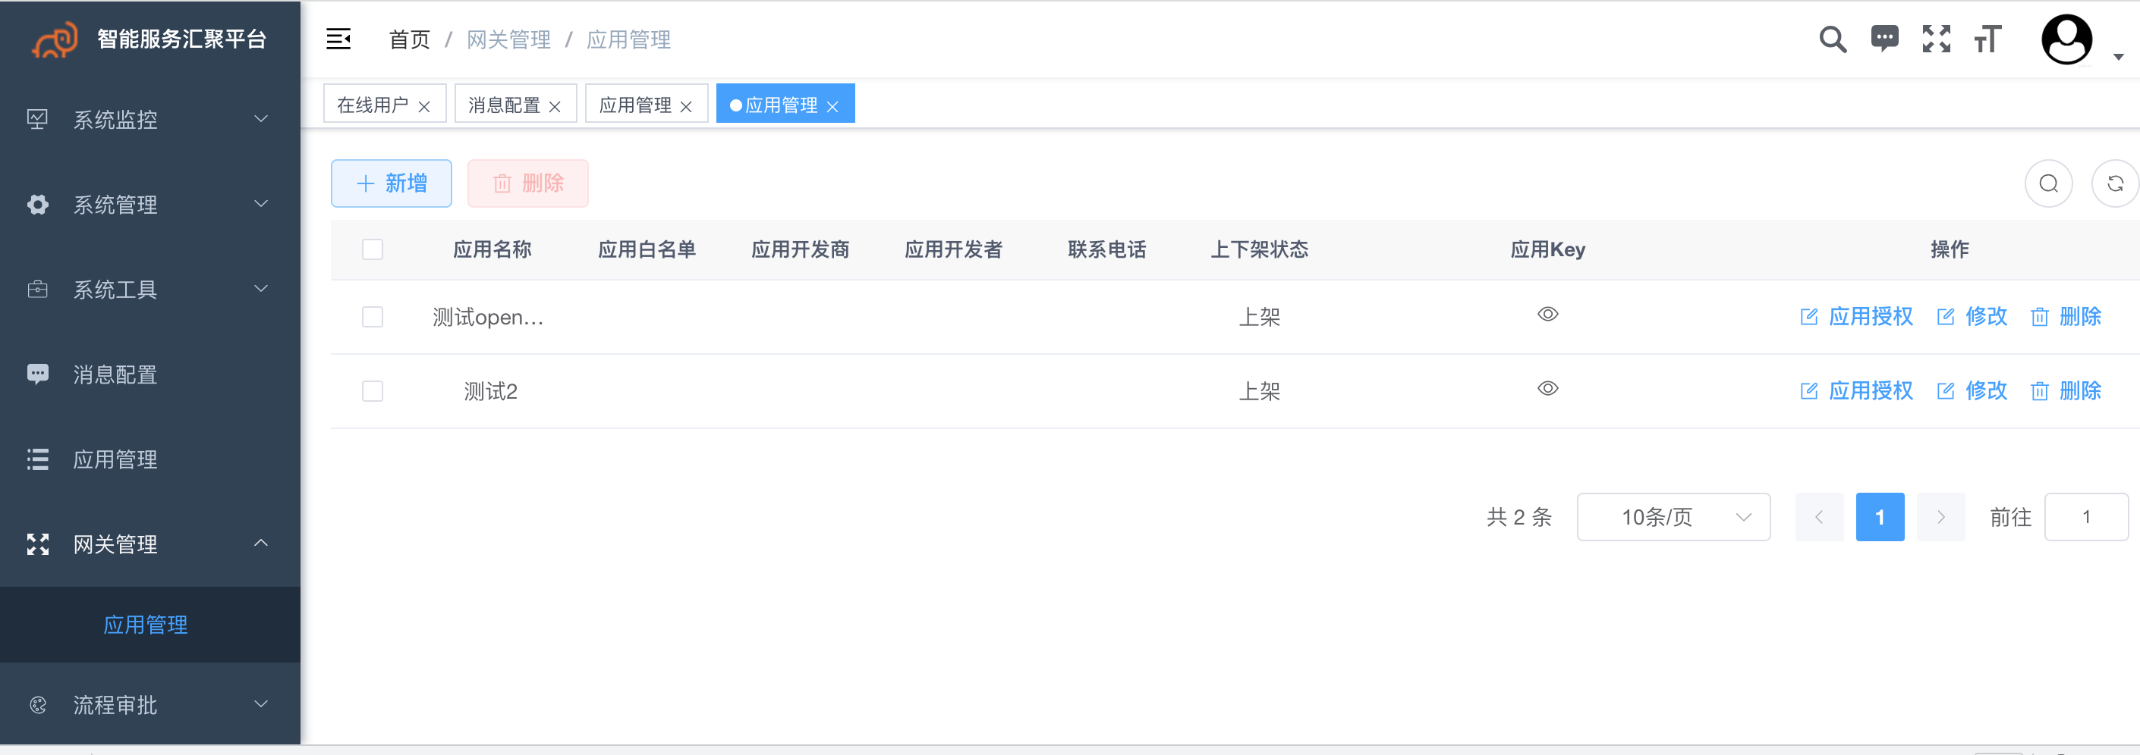Click the 系统监控 monitor icon in sidebar

(37, 119)
